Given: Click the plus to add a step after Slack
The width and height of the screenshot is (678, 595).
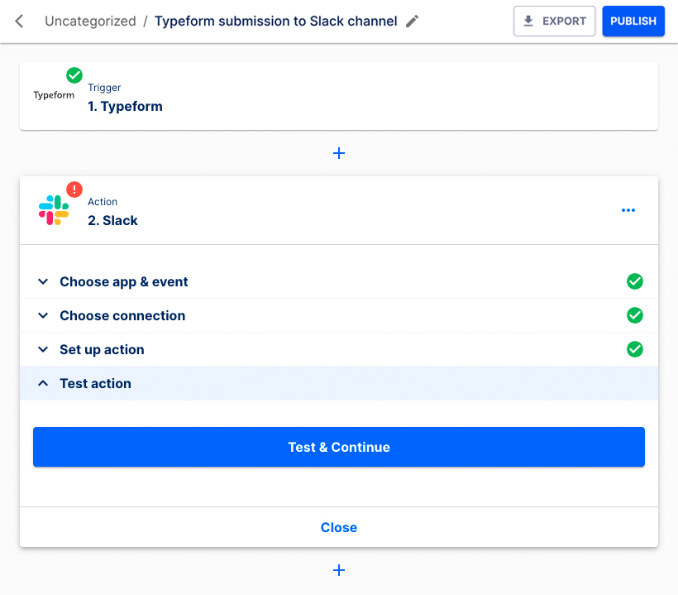Looking at the screenshot, I should tap(339, 570).
